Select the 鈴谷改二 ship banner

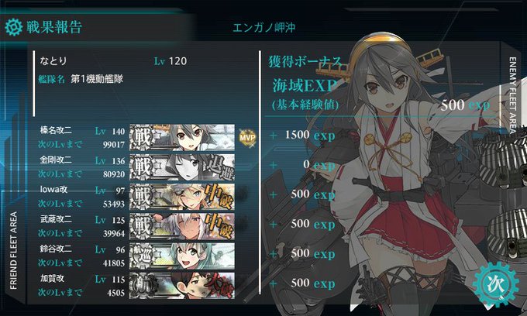[x=182, y=256]
